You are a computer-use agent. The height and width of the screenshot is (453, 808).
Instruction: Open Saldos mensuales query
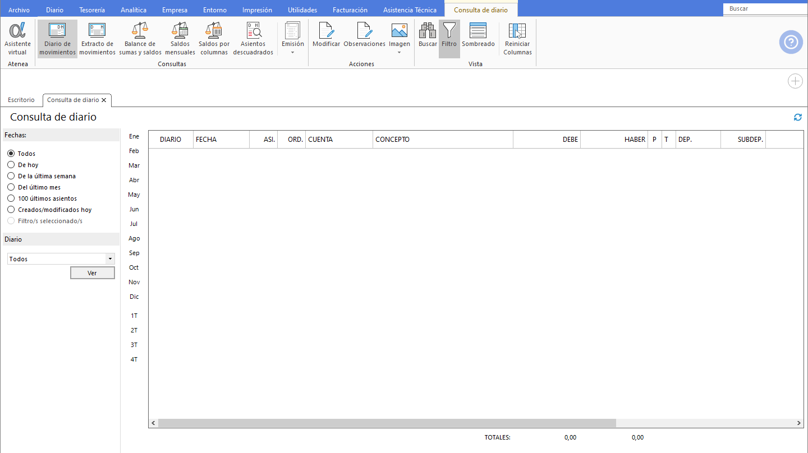(x=180, y=39)
